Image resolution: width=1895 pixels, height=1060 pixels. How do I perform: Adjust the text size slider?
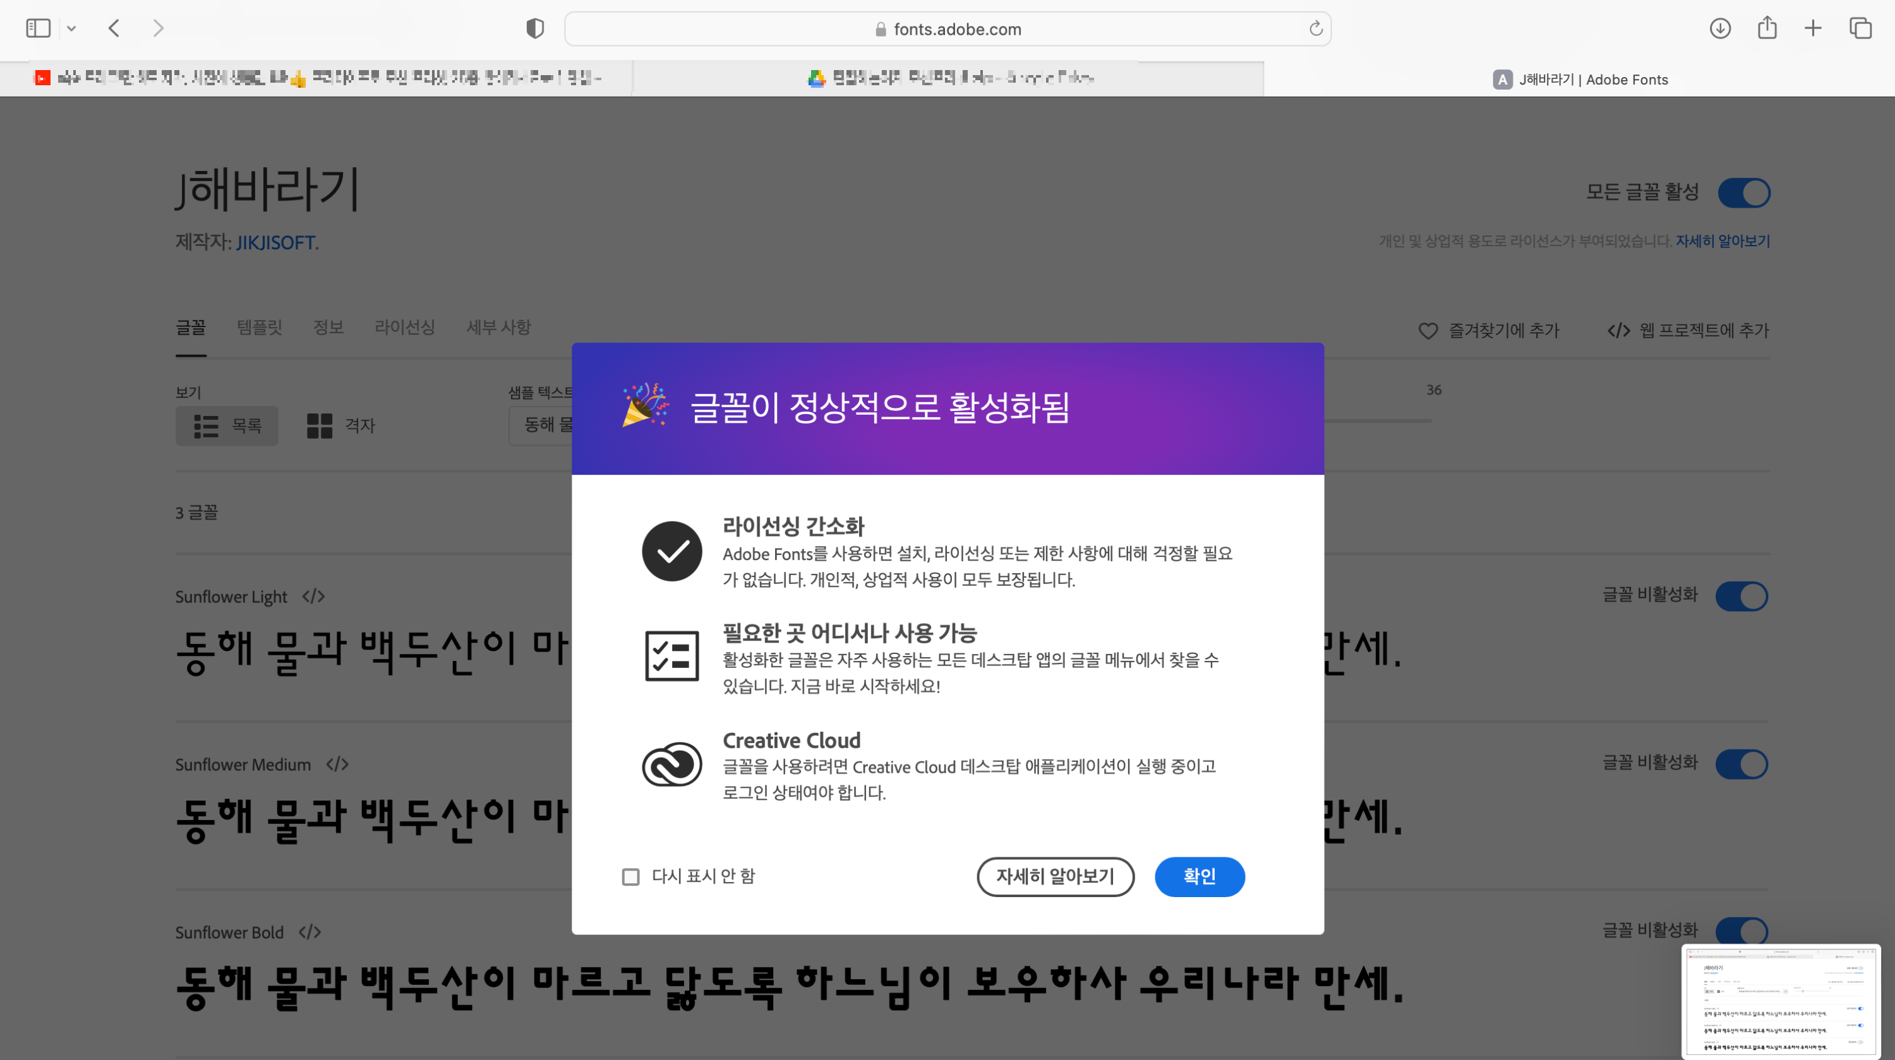(x=1377, y=420)
